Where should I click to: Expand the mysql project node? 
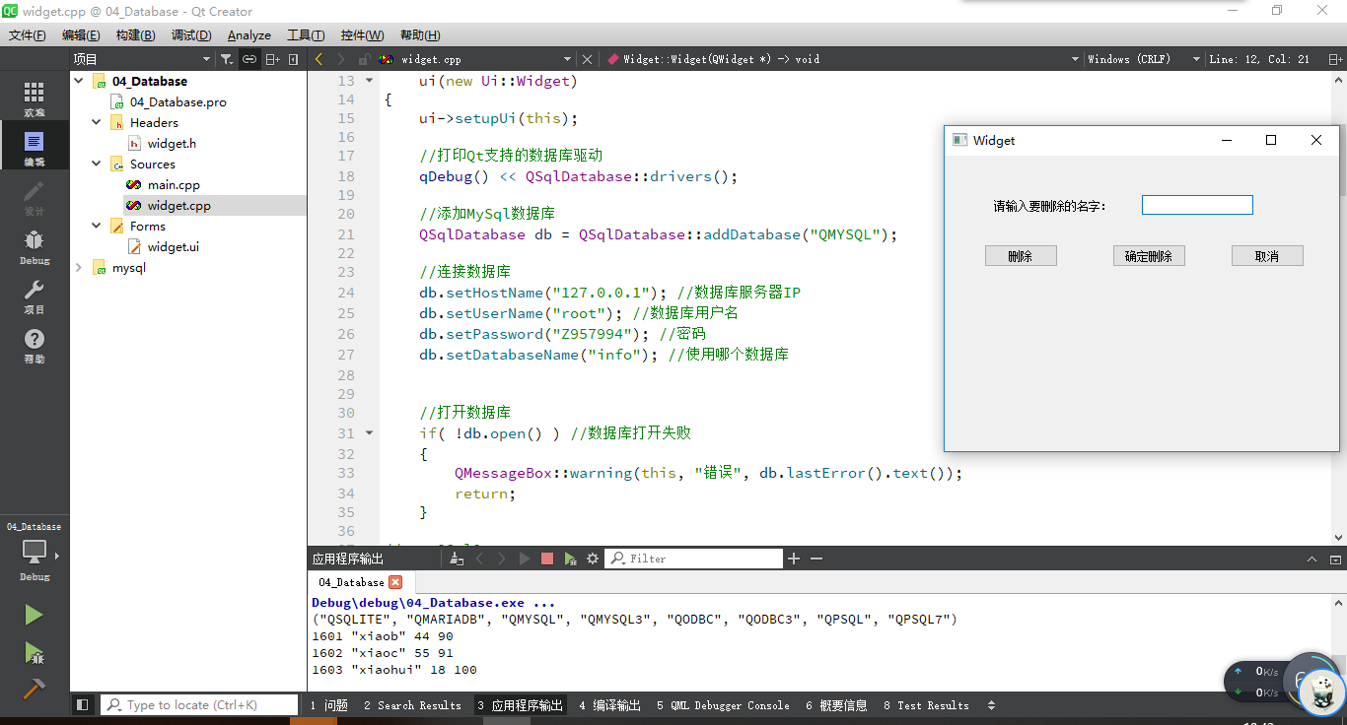coord(79,268)
